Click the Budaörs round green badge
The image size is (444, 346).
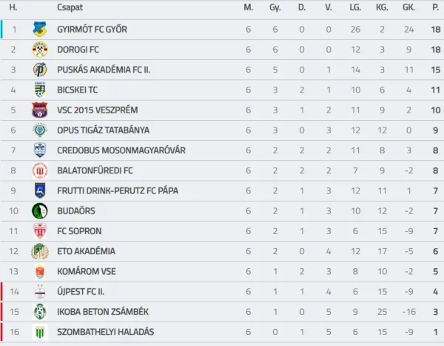point(40,210)
